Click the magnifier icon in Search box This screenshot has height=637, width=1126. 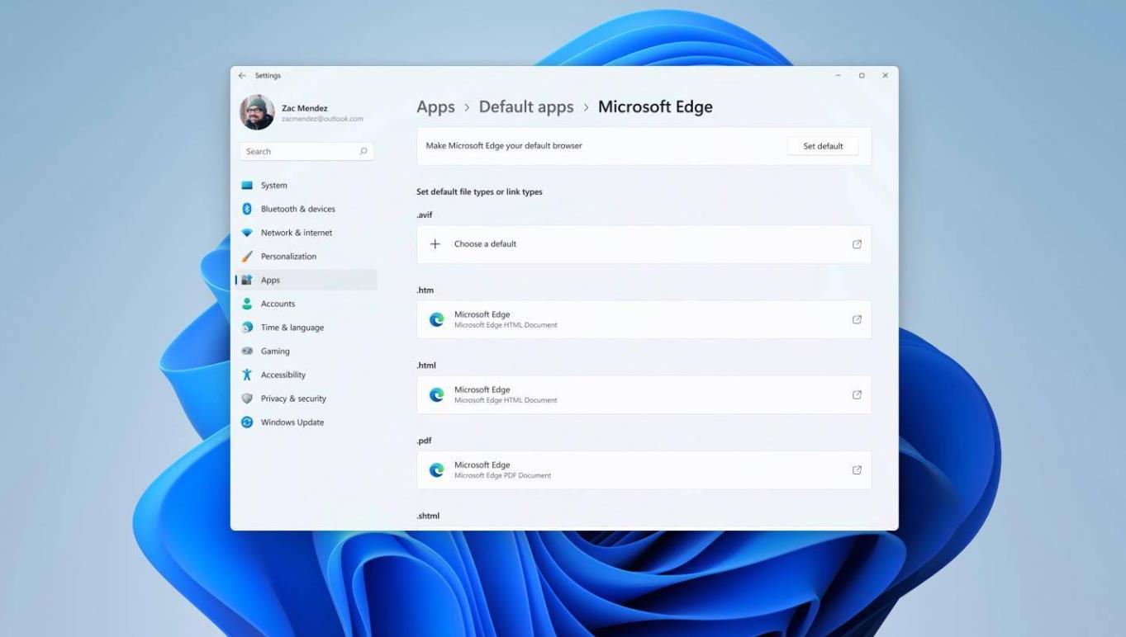[x=363, y=151]
